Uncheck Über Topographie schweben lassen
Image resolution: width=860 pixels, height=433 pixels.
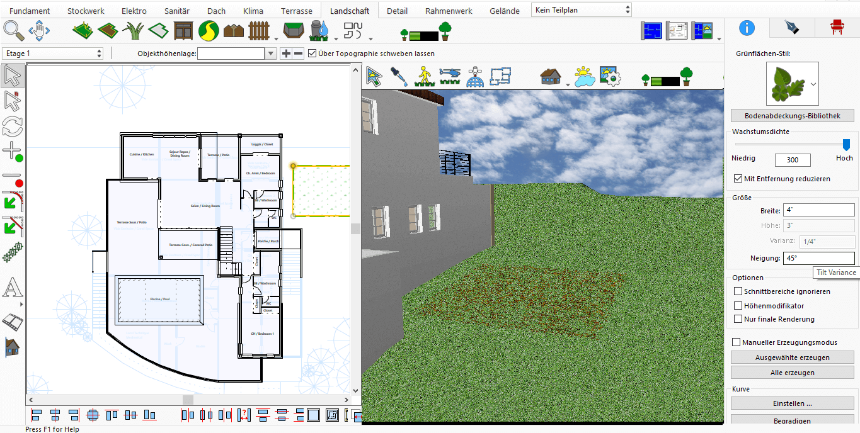point(312,53)
